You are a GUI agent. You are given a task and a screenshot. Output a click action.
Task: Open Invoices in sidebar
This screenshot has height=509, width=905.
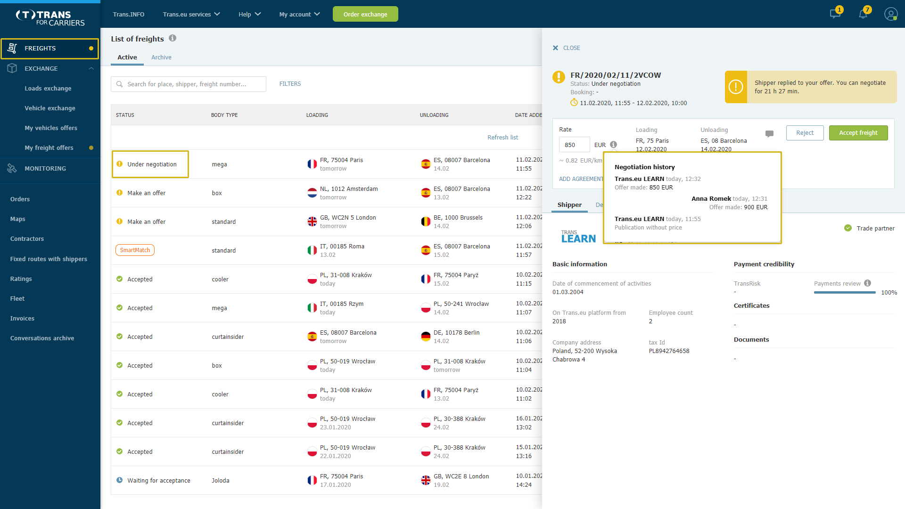(22, 318)
